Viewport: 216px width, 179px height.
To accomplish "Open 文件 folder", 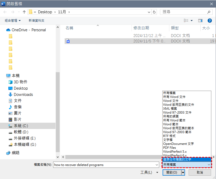I will point(15,101).
